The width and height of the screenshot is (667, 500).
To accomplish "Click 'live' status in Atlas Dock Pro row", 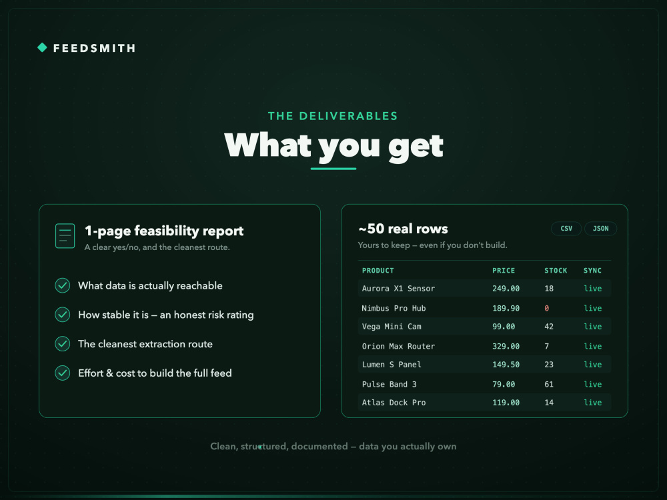I will click(592, 402).
